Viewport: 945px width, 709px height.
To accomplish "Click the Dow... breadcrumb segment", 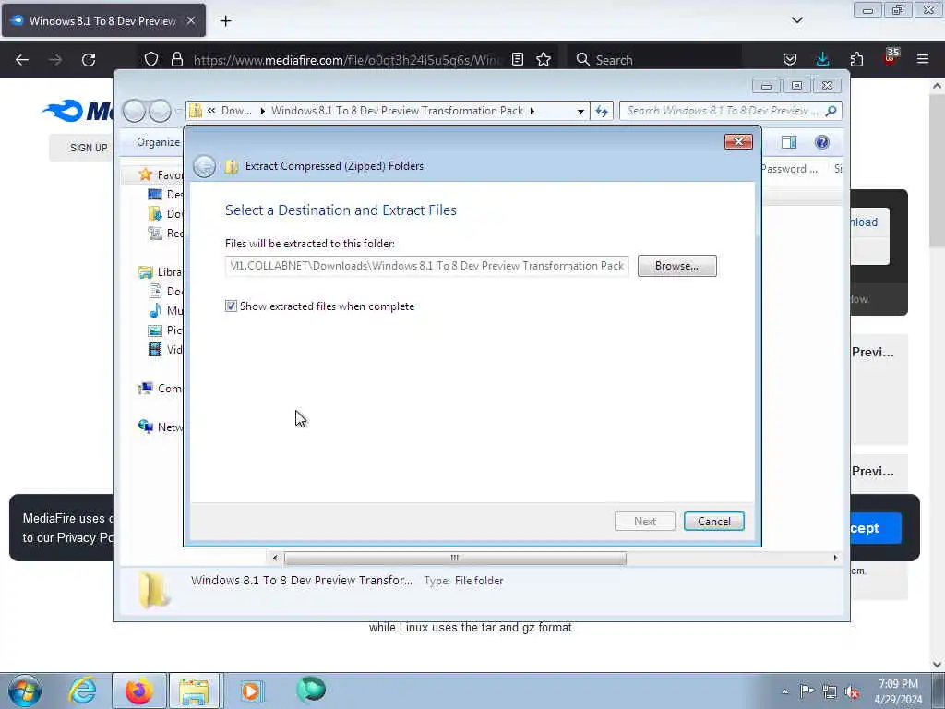I will (x=236, y=111).
